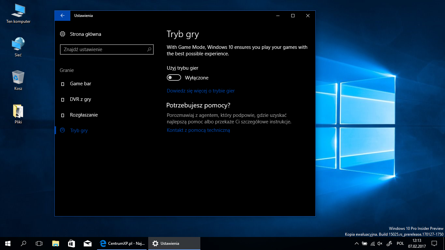Open the clock and date flyout
Viewport: 445px width, 250px height.
(417, 243)
